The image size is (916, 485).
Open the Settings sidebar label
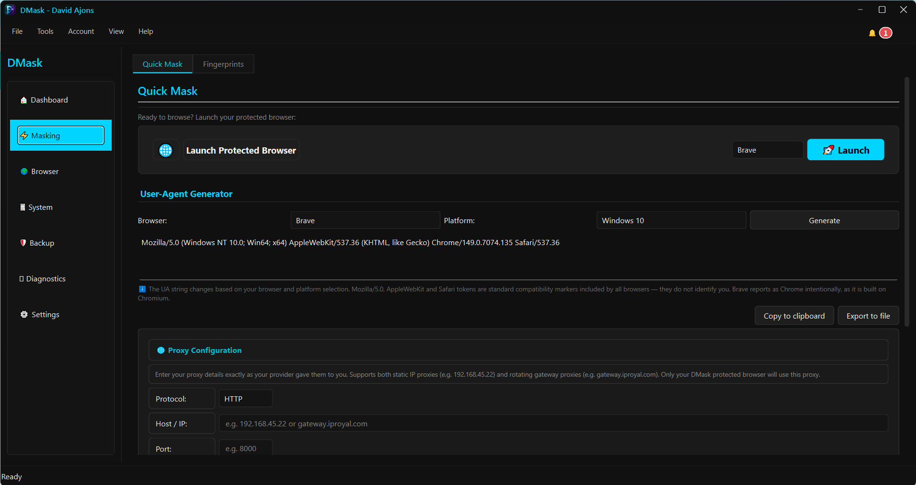pos(45,315)
